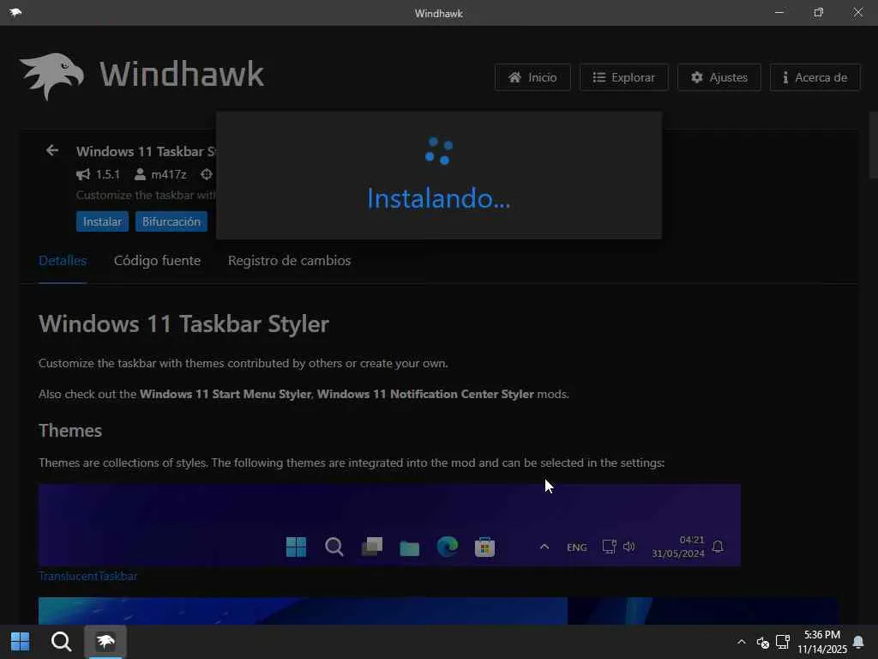Switch to the Registro de cambios tab
This screenshot has height=659, width=878.
click(290, 261)
